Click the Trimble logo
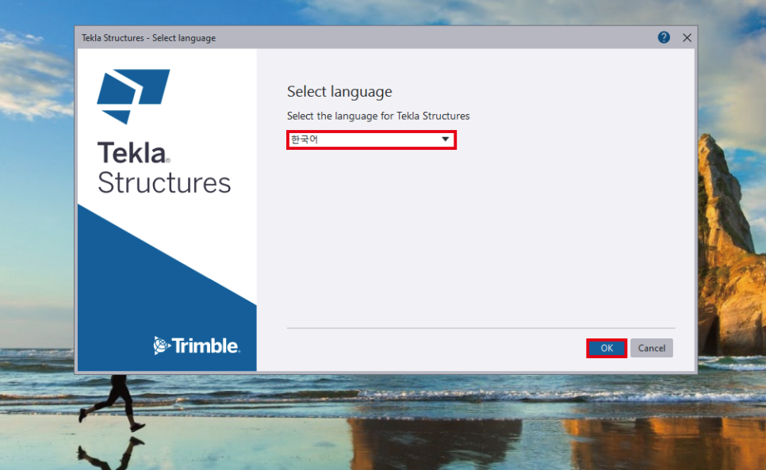 pos(197,346)
